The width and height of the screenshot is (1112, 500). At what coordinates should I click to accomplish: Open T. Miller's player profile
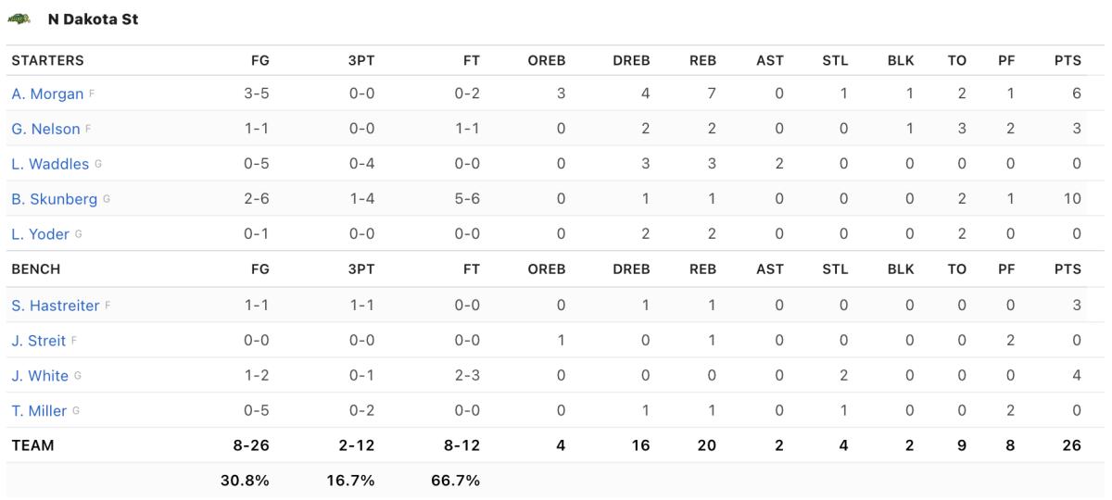pyautogui.click(x=40, y=411)
